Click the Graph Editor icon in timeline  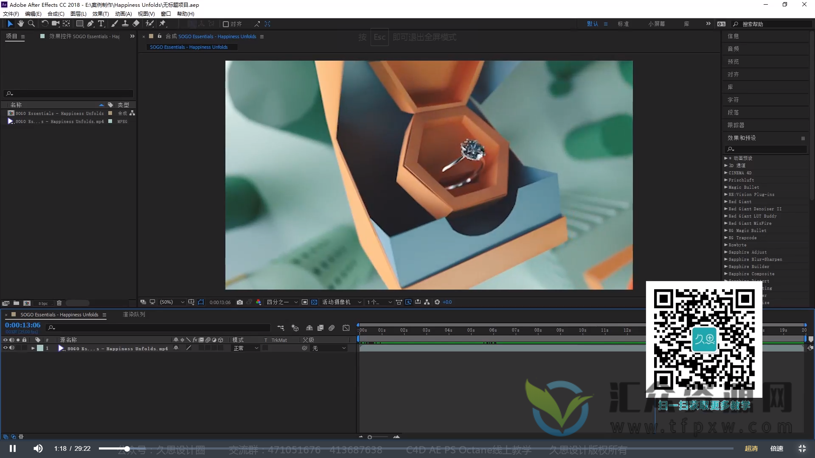click(346, 327)
